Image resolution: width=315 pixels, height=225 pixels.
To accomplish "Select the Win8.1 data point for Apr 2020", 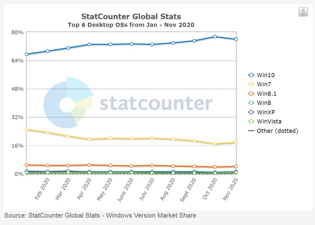I will [x=89, y=165].
